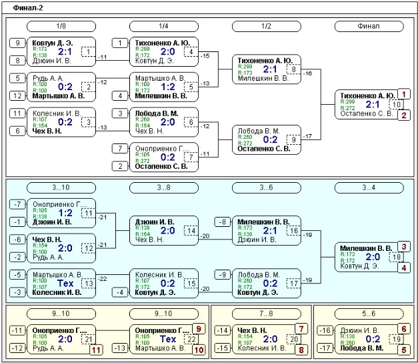This screenshot has width=418, height=363.
Task: Click seed box -13 beside Мартышко in 9...10
Action: (x=120, y=348)
